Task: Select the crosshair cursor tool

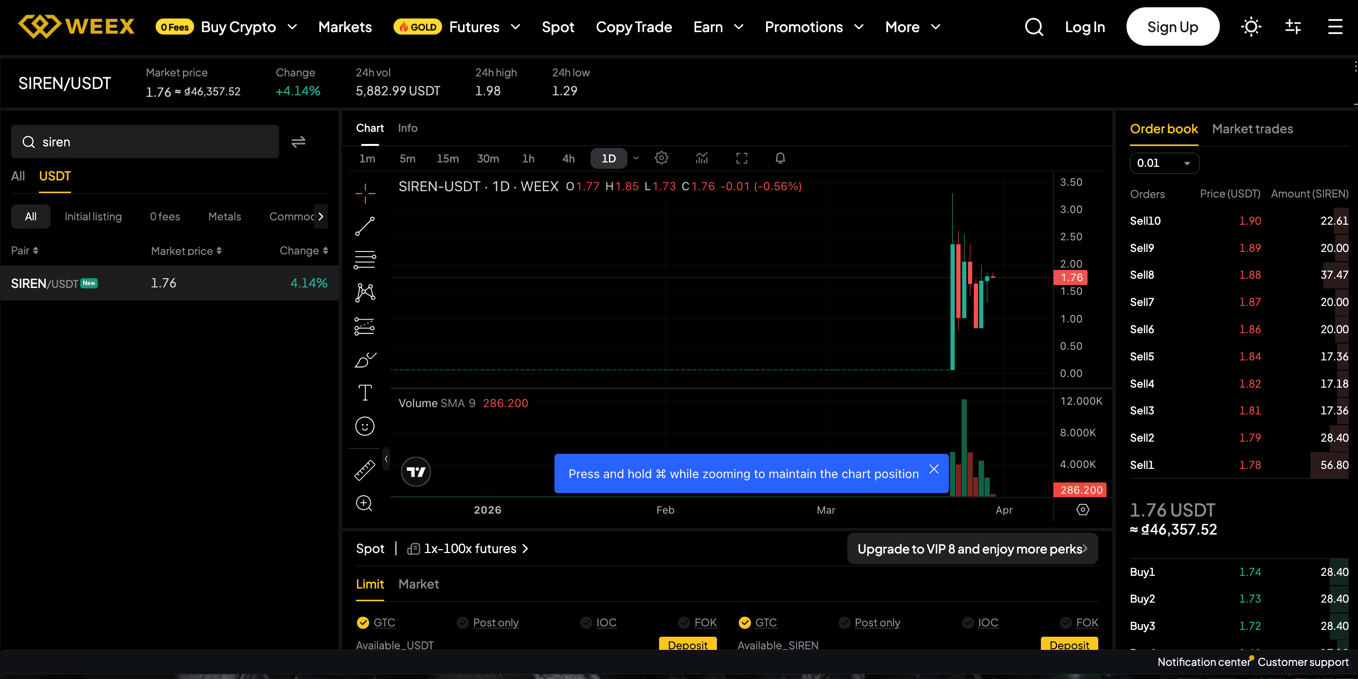Action: [x=365, y=194]
